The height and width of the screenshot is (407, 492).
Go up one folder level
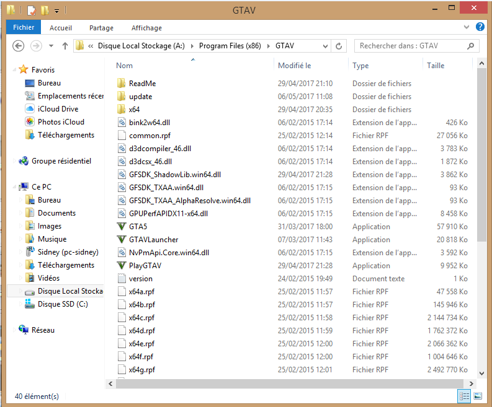(65, 46)
